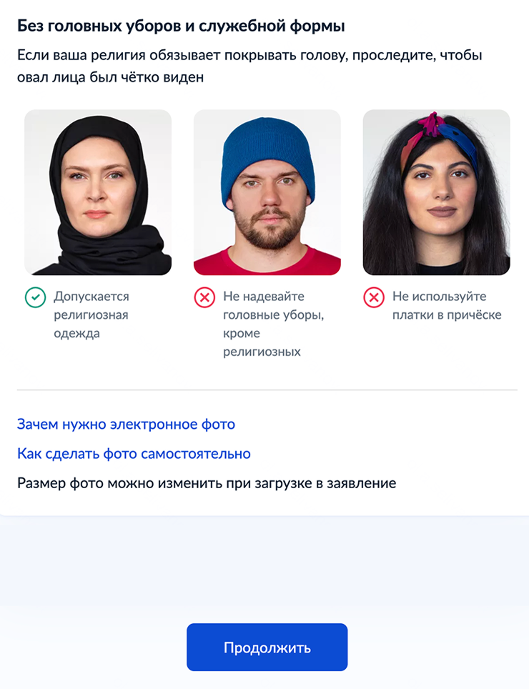Screen dimensions: 529x689
Task: Open the example photo with colorful hair scarf
Action: [436, 192]
